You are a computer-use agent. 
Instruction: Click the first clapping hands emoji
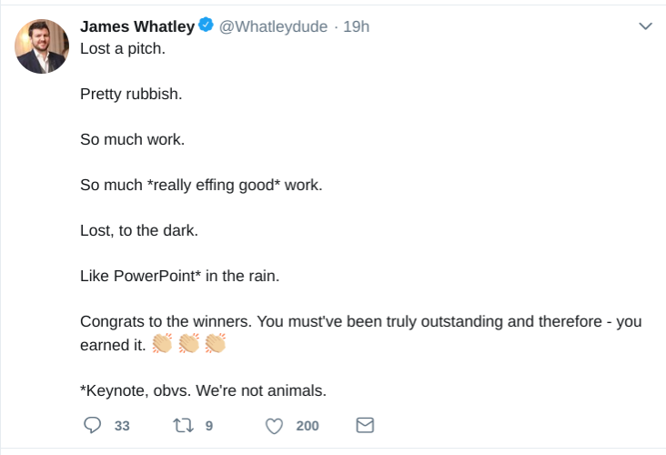tap(162, 344)
